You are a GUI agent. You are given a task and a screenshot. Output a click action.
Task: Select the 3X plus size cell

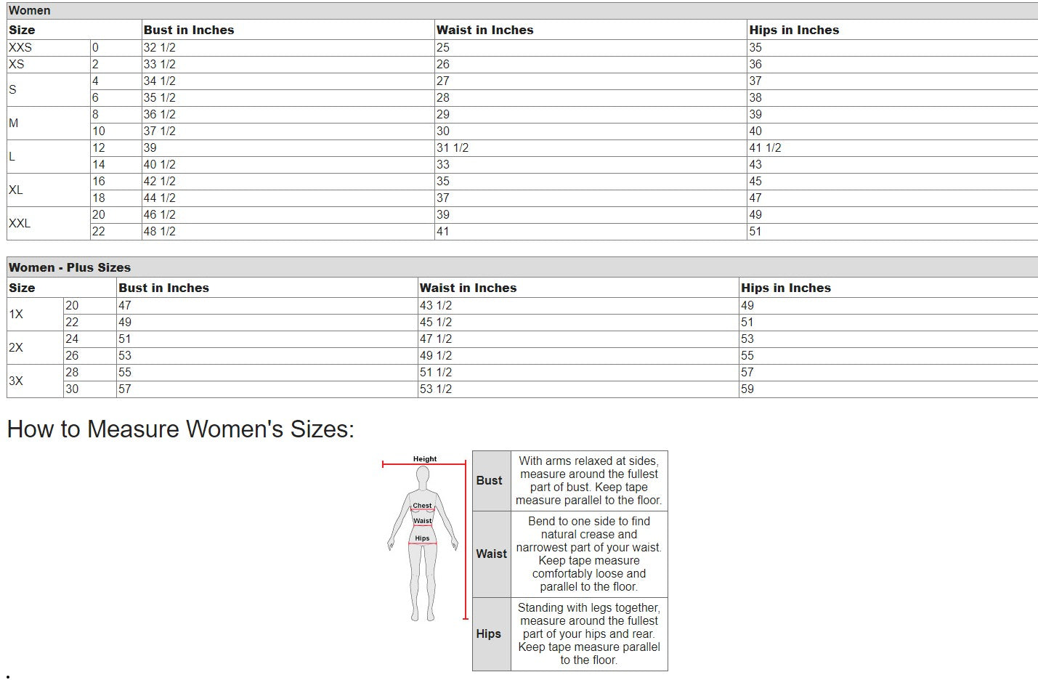tap(16, 381)
